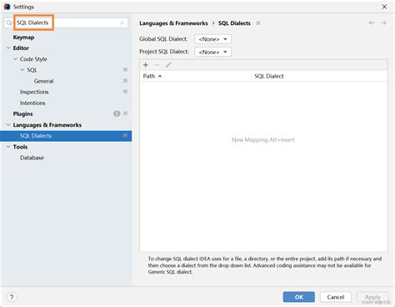Open the Global SQL Dialect dropdown
The width and height of the screenshot is (395, 307).
(x=212, y=39)
